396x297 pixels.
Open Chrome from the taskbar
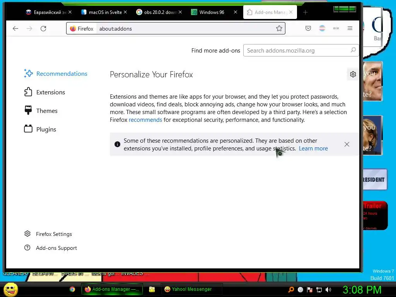point(72,289)
